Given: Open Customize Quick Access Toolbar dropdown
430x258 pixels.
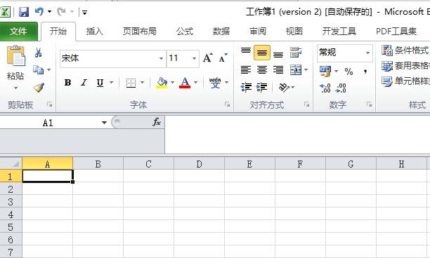Looking at the screenshot, I should (84, 13).
